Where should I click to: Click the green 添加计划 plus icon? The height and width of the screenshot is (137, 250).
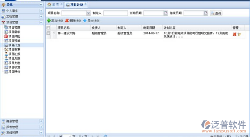pyautogui.click(x=49, y=20)
